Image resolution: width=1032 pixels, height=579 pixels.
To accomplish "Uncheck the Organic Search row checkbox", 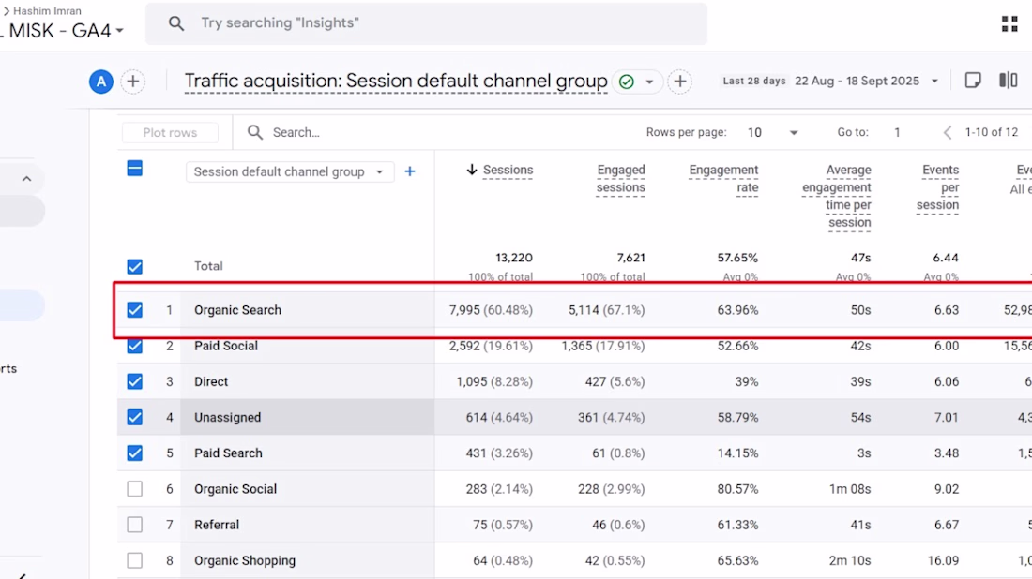I will [135, 309].
